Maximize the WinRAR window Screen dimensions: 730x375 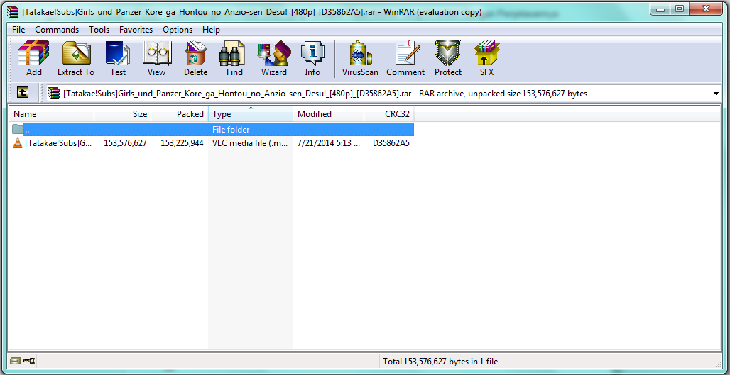tap(680, 9)
